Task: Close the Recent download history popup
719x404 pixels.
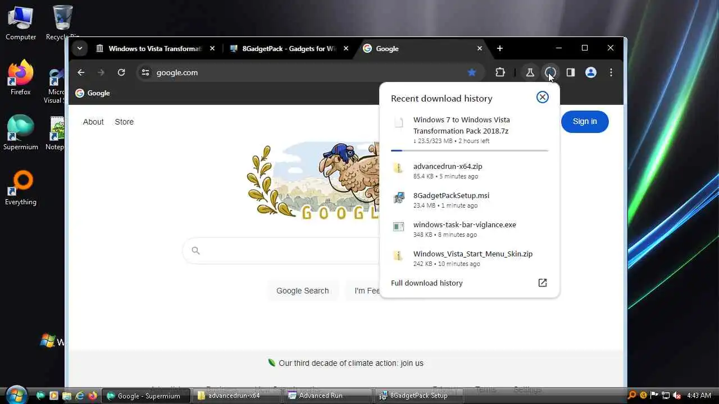Action: [x=543, y=97]
